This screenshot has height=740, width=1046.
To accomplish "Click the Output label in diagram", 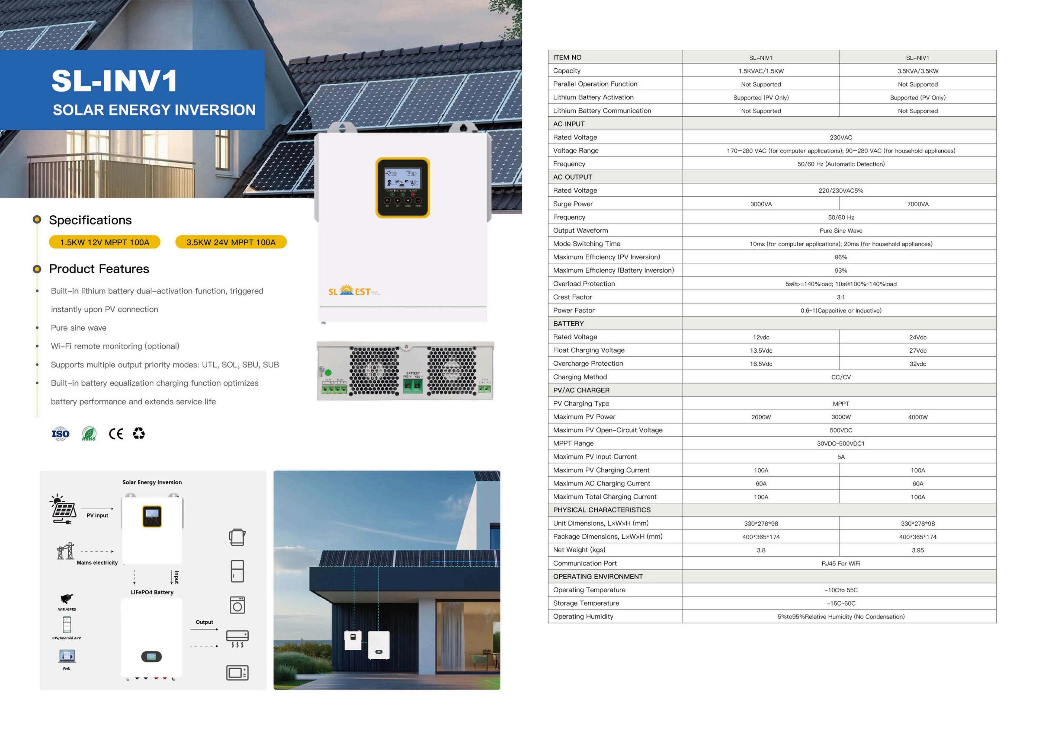I will pos(204,622).
